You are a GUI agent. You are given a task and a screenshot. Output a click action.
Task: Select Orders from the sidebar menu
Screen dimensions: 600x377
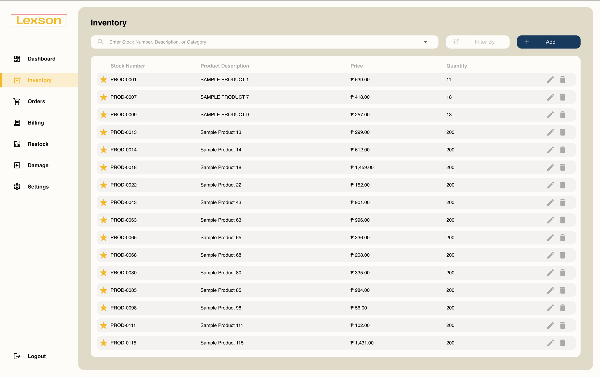point(36,101)
